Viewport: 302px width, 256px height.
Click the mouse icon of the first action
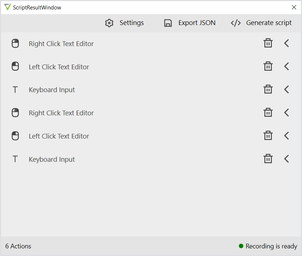pos(15,44)
